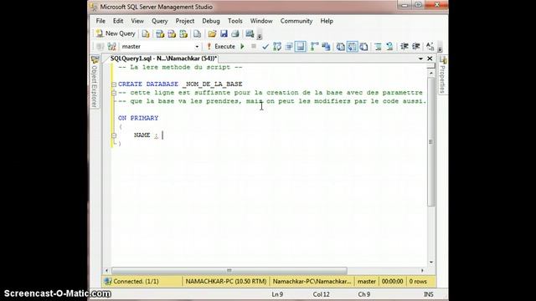Click the vertical scrollbar thumb
Viewport: 536px width, 301px height.
pos(431,142)
